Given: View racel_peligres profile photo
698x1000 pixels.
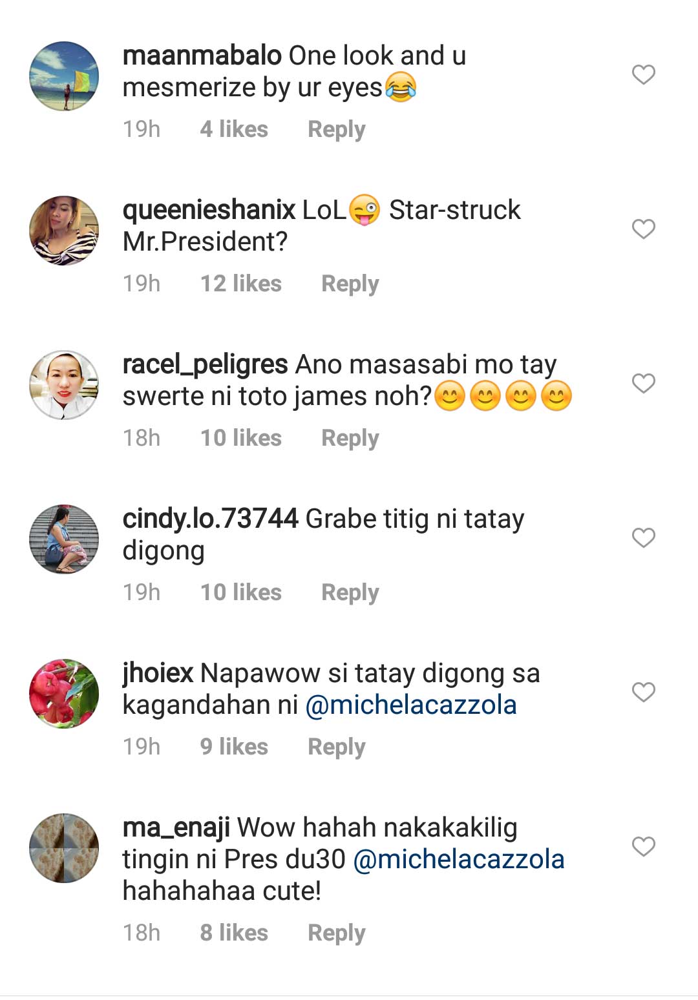Looking at the screenshot, I should point(64,385).
